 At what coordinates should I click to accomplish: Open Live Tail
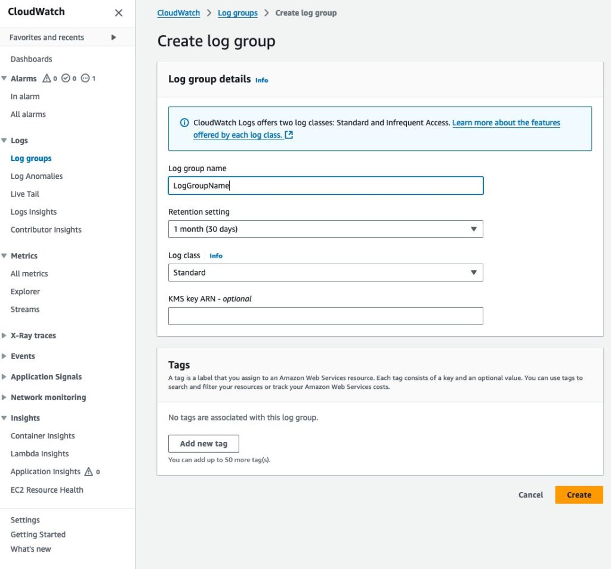[25, 194]
